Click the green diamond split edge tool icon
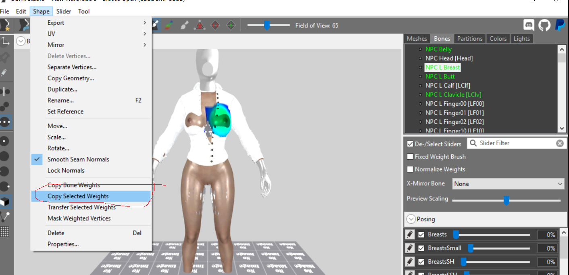This screenshot has width=569, height=275. tap(231, 25)
